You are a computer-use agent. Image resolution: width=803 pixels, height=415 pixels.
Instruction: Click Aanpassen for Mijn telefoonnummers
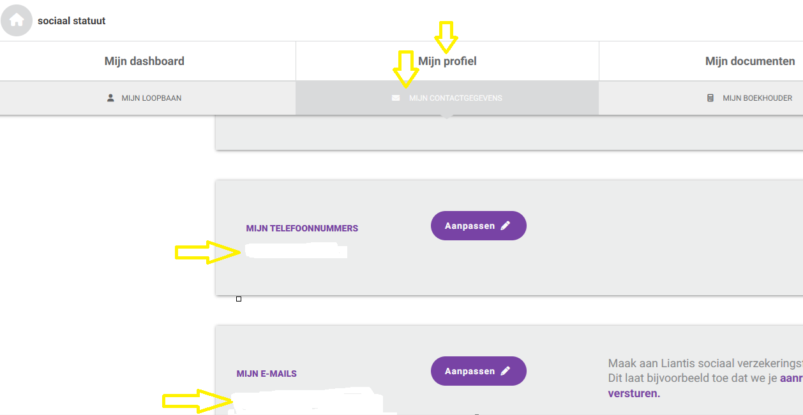pyautogui.click(x=479, y=226)
